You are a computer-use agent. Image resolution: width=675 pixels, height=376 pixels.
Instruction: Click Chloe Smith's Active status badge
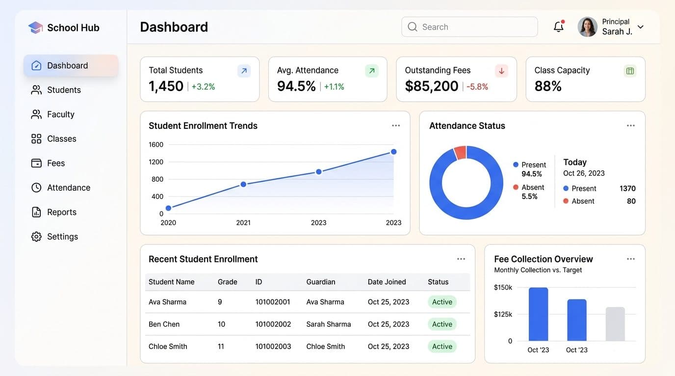click(x=442, y=347)
